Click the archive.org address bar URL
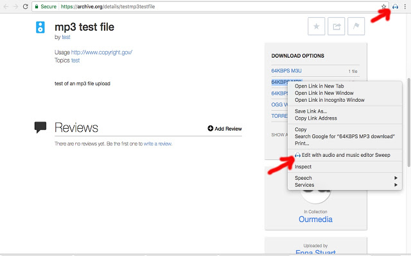This screenshot has height=256, width=411. tap(108, 6)
